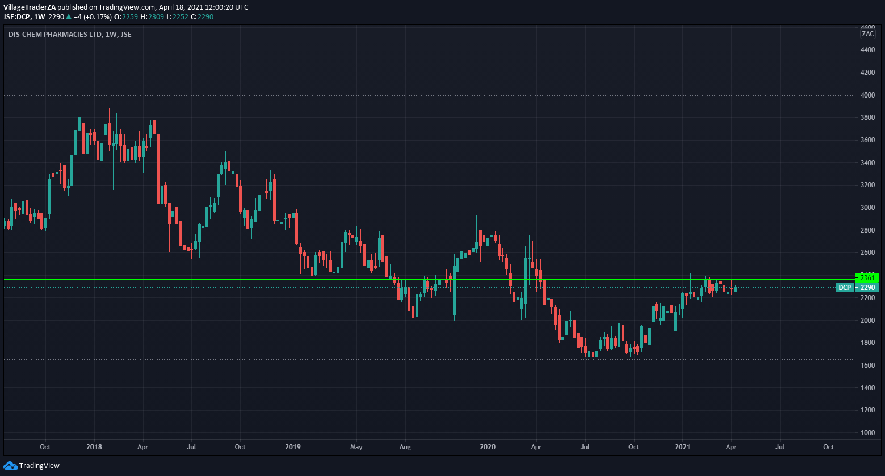This screenshot has width=885, height=476.
Task: Click the JSE:DCP symbol in header
Action: (x=16, y=17)
